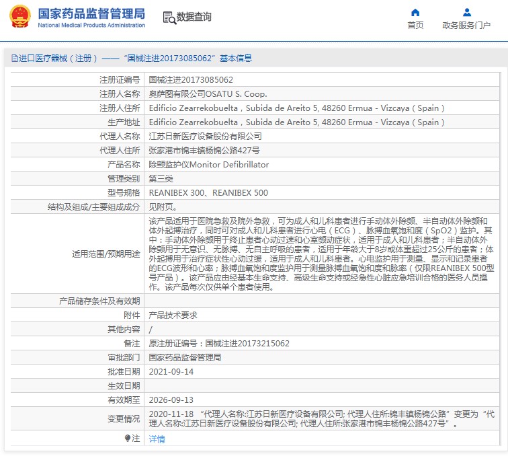Open the 详情 details link
Image resolution: width=508 pixels, height=456 pixels.
click(x=157, y=439)
